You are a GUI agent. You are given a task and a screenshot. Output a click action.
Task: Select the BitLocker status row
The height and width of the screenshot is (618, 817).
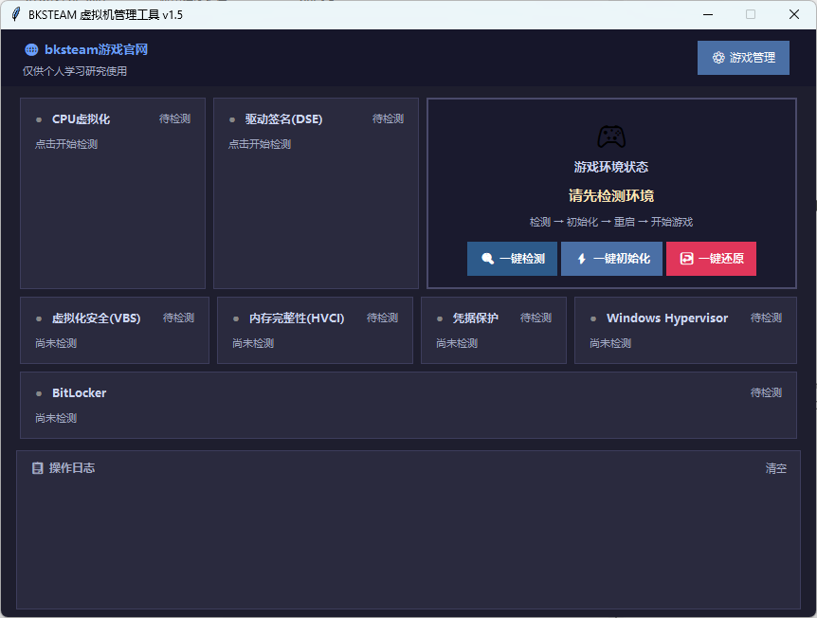[x=408, y=406]
